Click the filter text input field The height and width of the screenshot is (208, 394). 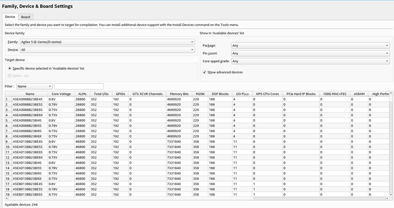pos(79,86)
